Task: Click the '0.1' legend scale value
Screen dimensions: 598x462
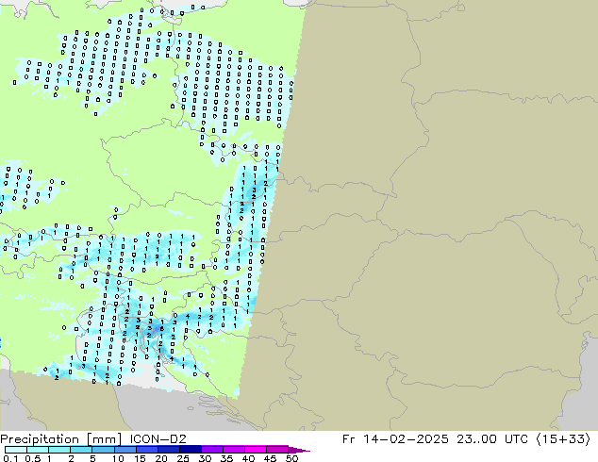Action: tap(10, 458)
